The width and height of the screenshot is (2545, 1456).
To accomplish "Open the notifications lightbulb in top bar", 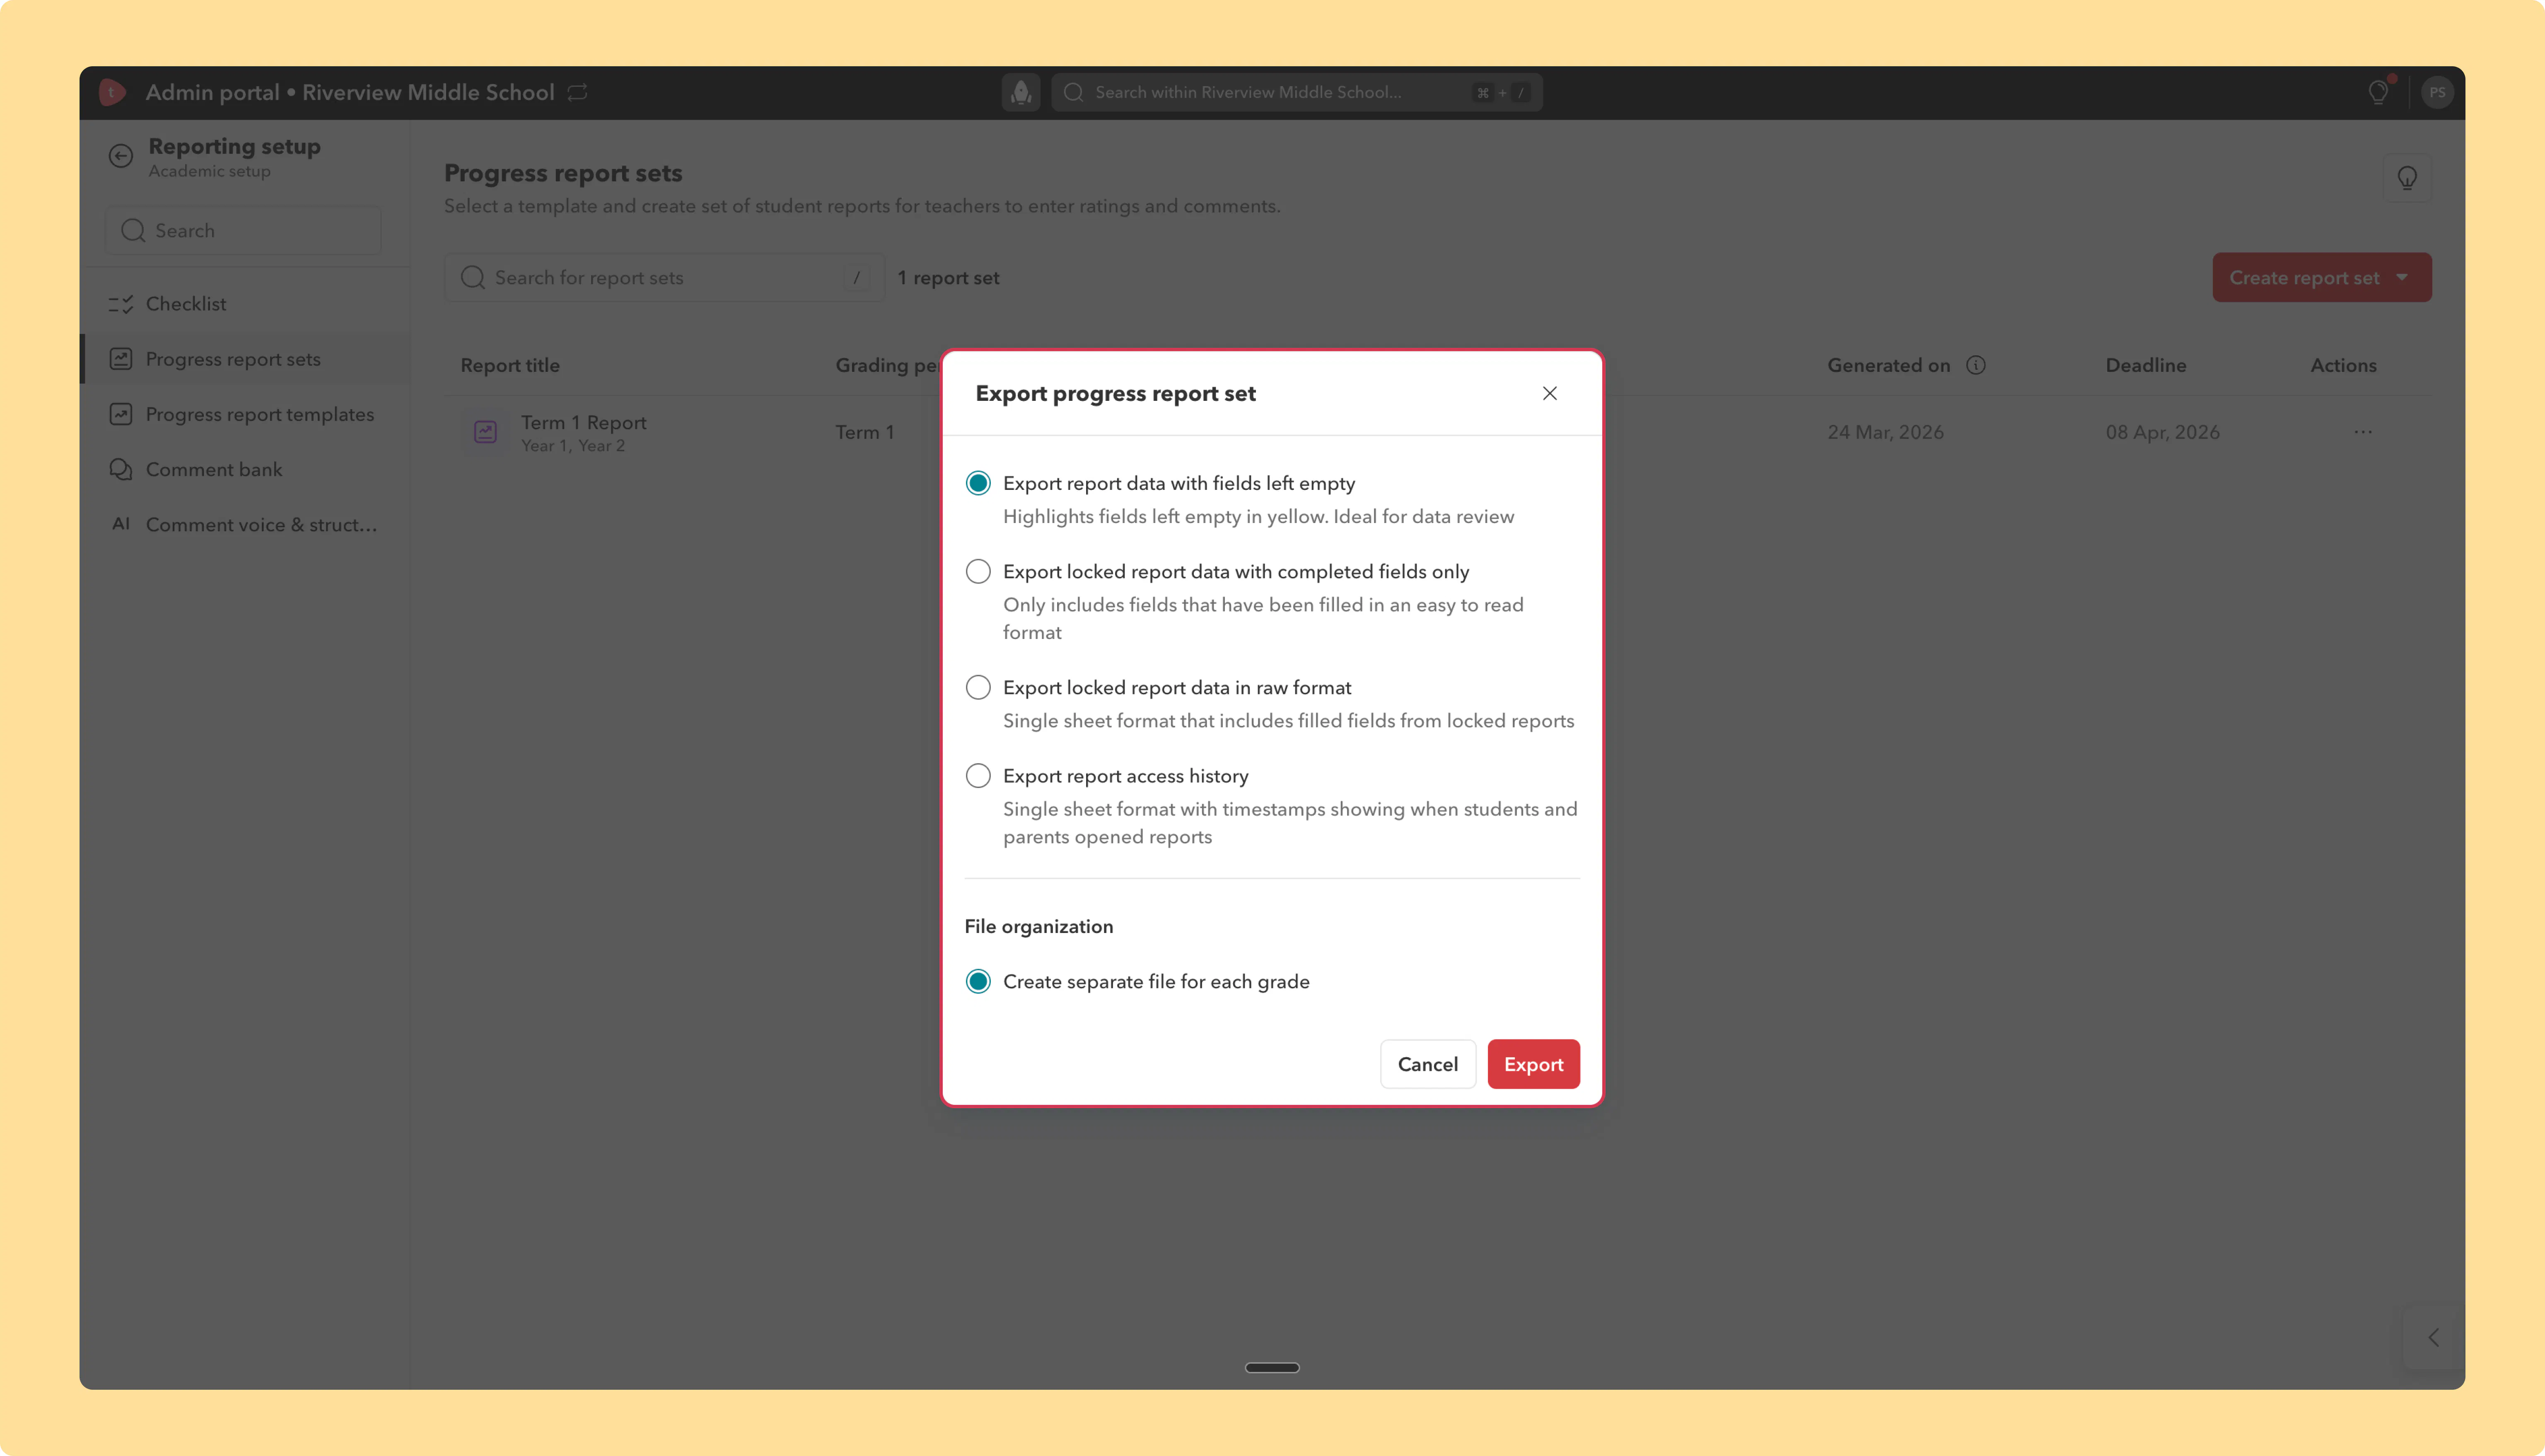I will click(x=2378, y=92).
